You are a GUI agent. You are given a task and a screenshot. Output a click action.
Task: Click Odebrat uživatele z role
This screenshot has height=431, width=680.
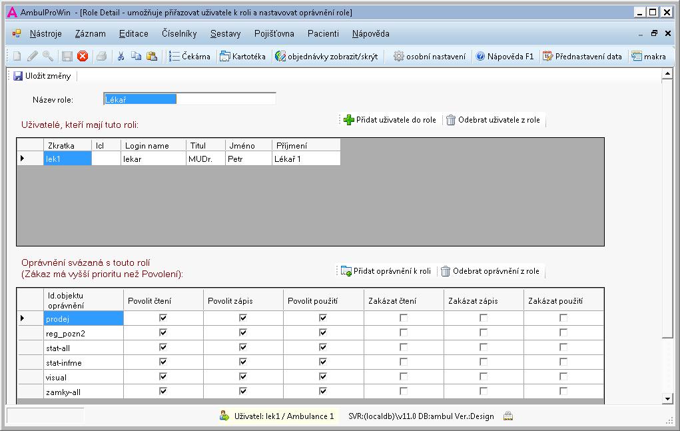pyautogui.click(x=493, y=120)
